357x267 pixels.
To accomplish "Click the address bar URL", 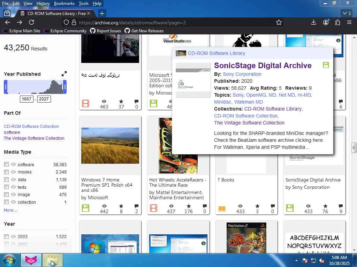I will pos(132,23).
